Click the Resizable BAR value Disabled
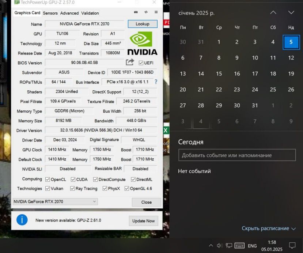This screenshot has height=253, width=303. point(140,169)
